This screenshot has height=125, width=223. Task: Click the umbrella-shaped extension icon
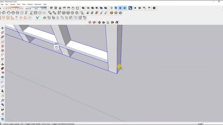(45, 18)
